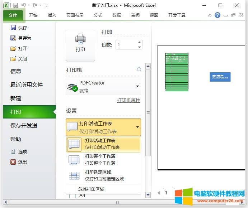
Task: Click 另存为 in the file menu
Action: click(21, 38)
